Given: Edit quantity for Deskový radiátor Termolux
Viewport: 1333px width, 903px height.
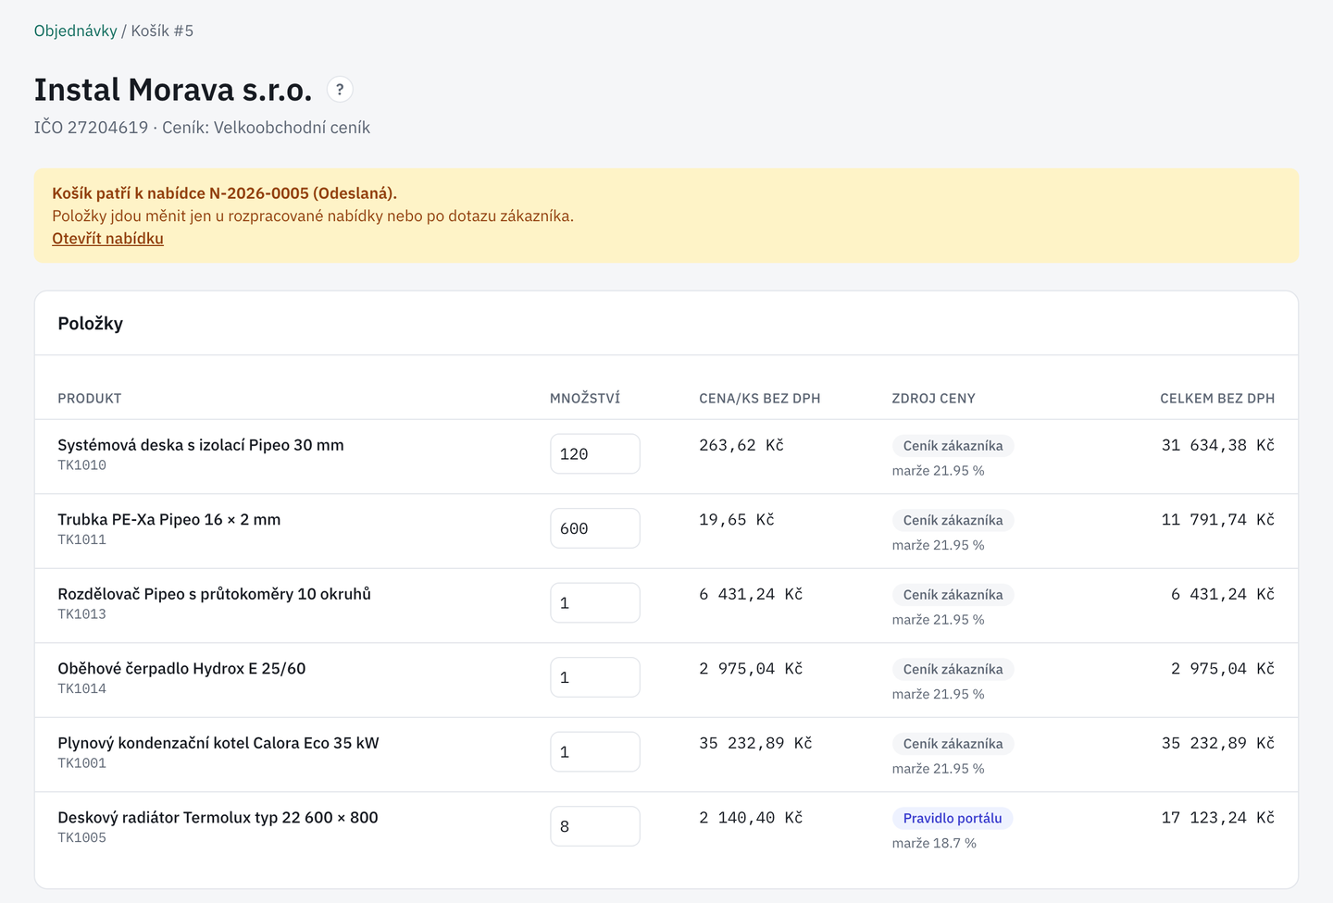Looking at the screenshot, I should click(595, 826).
